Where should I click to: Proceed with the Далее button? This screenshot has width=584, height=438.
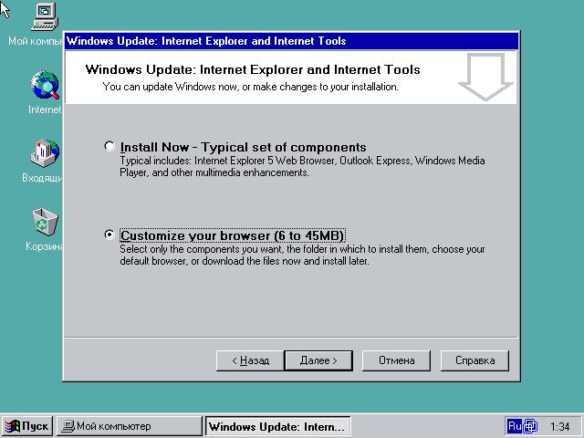318,360
